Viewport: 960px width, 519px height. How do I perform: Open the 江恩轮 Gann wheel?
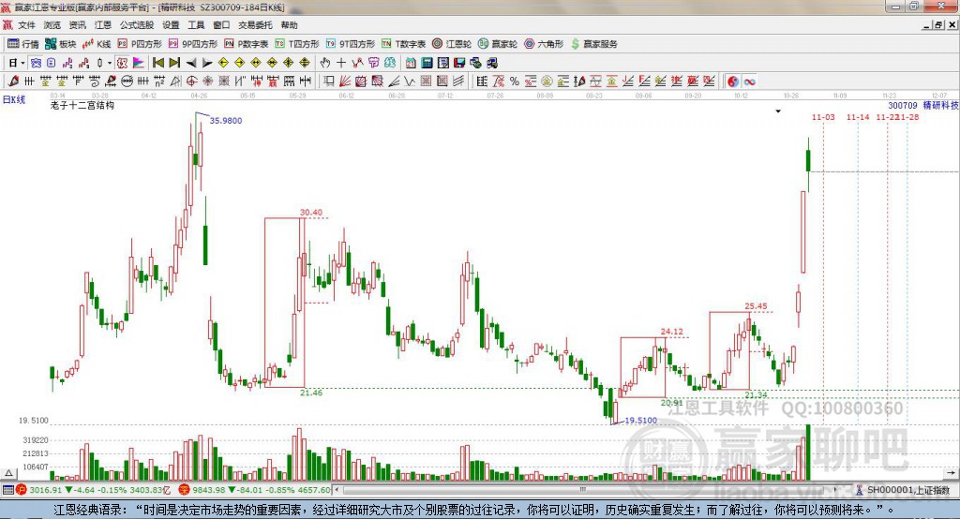click(451, 43)
